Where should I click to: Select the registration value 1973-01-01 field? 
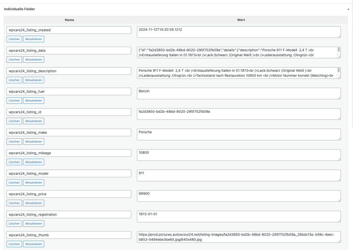point(238,217)
